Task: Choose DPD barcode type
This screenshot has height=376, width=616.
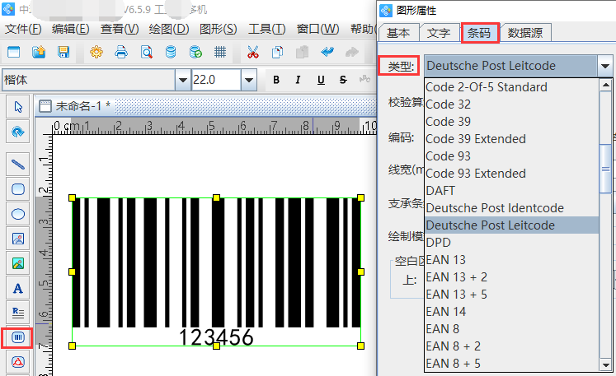Action: (511, 243)
